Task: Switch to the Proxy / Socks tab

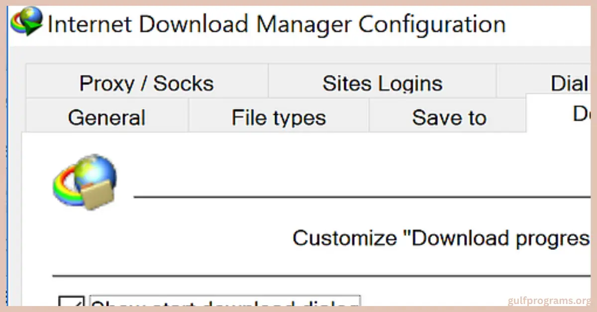Action: [146, 83]
